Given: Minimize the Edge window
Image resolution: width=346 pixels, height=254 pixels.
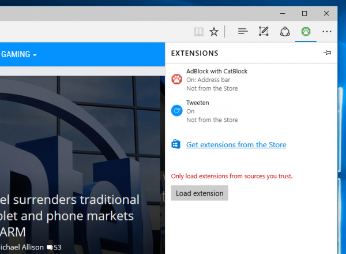Looking at the screenshot, I should 283,13.
